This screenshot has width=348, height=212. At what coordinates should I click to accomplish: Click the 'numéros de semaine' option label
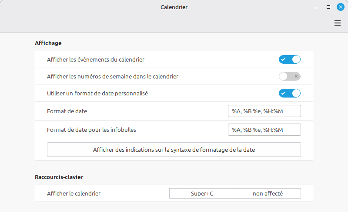(x=113, y=76)
